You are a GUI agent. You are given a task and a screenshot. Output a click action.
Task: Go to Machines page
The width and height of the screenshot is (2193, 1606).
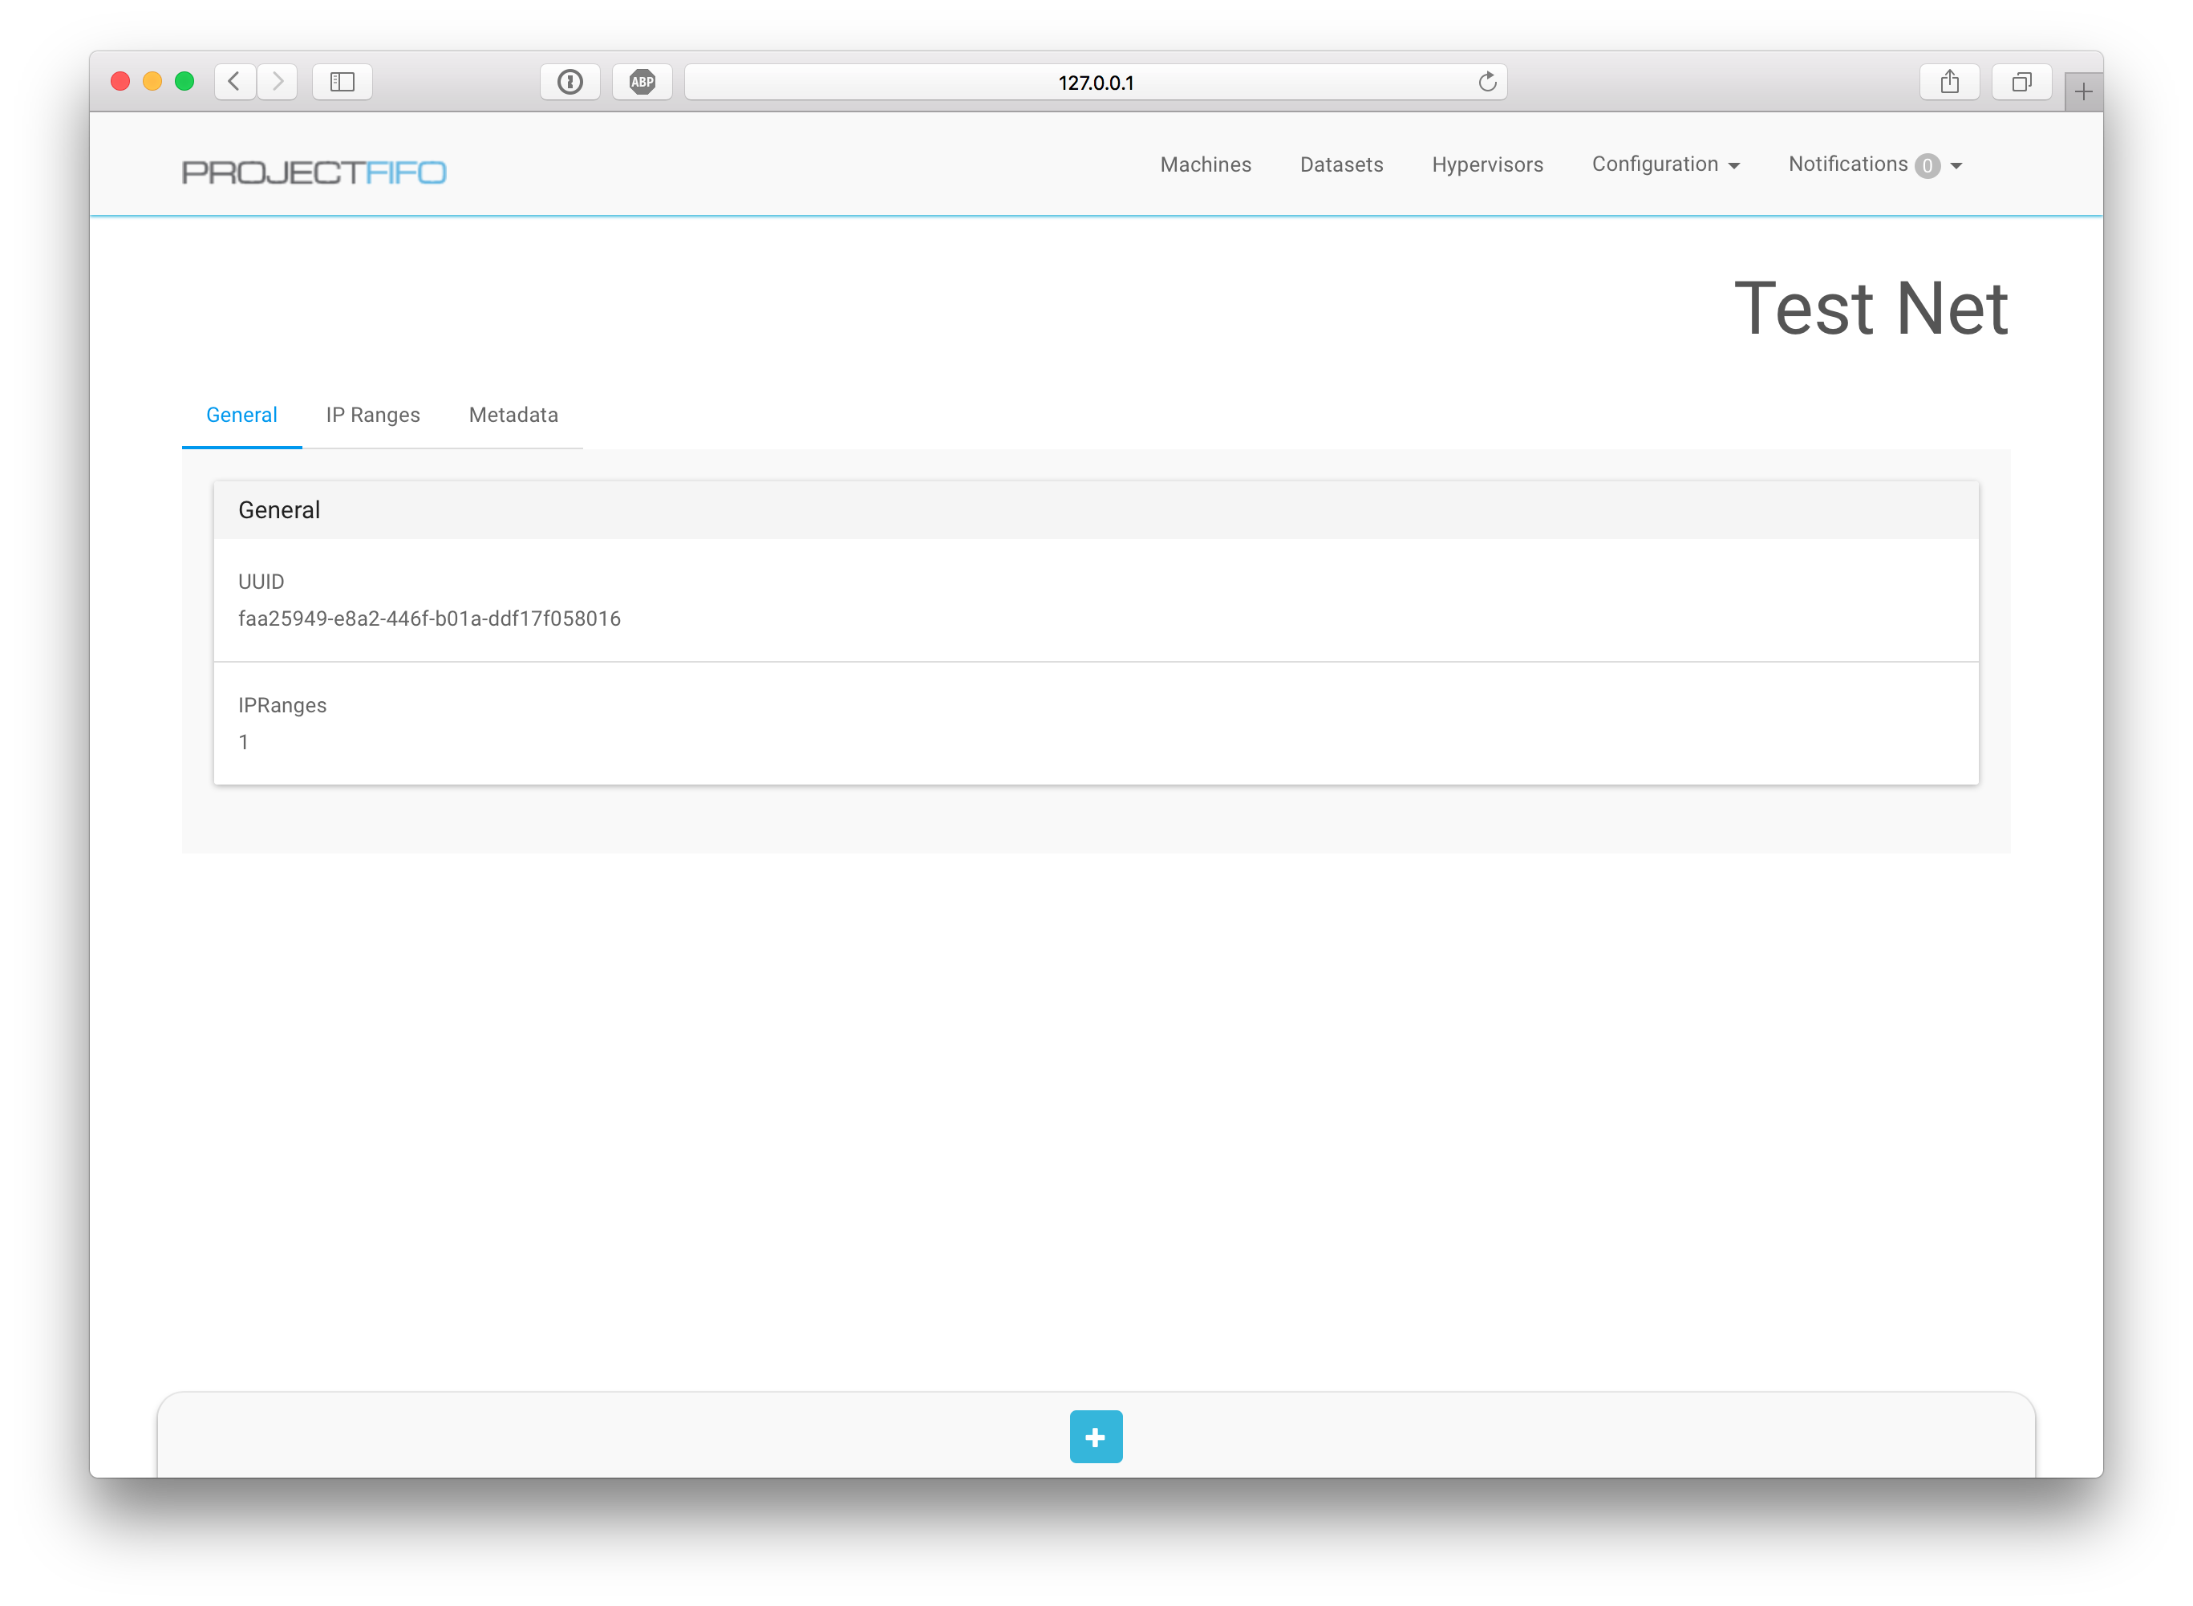pos(1206,164)
